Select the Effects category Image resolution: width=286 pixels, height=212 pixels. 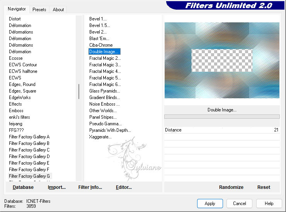pyautogui.click(x=15, y=104)
